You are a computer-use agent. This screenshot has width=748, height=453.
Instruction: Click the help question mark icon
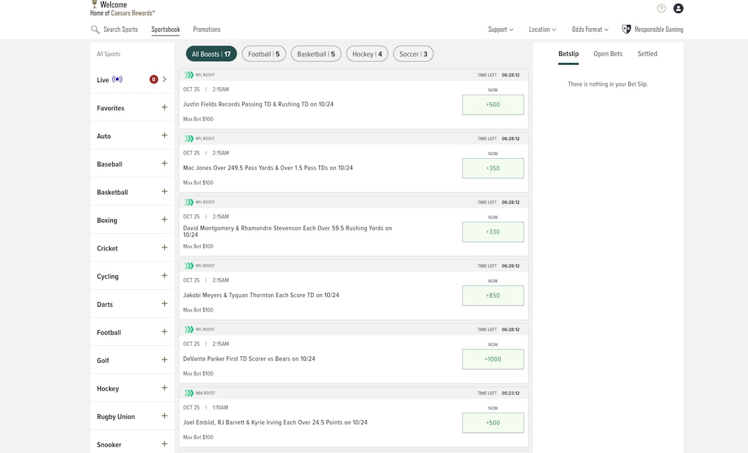[661, 8]
